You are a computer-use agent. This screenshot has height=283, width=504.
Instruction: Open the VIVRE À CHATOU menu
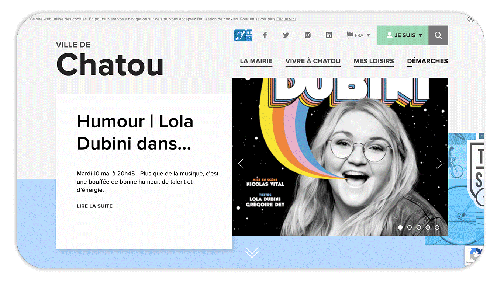pos(313,62)
